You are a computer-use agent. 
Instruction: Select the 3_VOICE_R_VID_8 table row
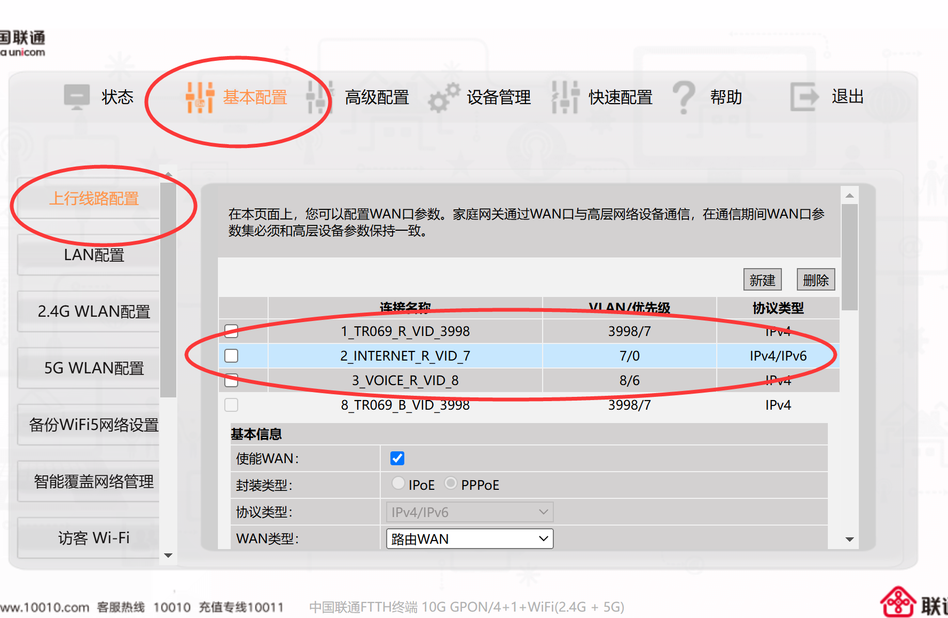(x=405, y=380)
